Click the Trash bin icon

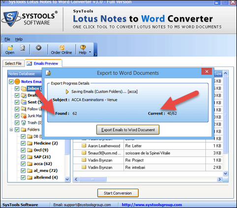(24, 123)
